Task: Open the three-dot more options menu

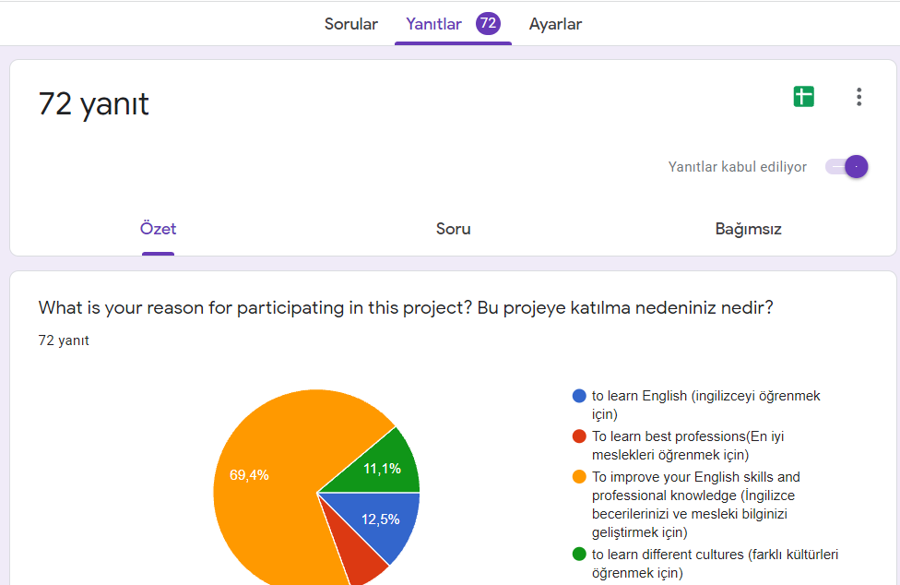Action: [x=859, y=96]
